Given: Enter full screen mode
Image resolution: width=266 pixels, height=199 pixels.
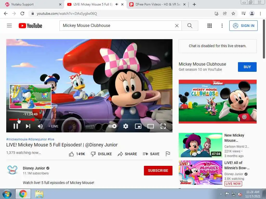Looking at the screenshot, I should click(x=163, y=126).
